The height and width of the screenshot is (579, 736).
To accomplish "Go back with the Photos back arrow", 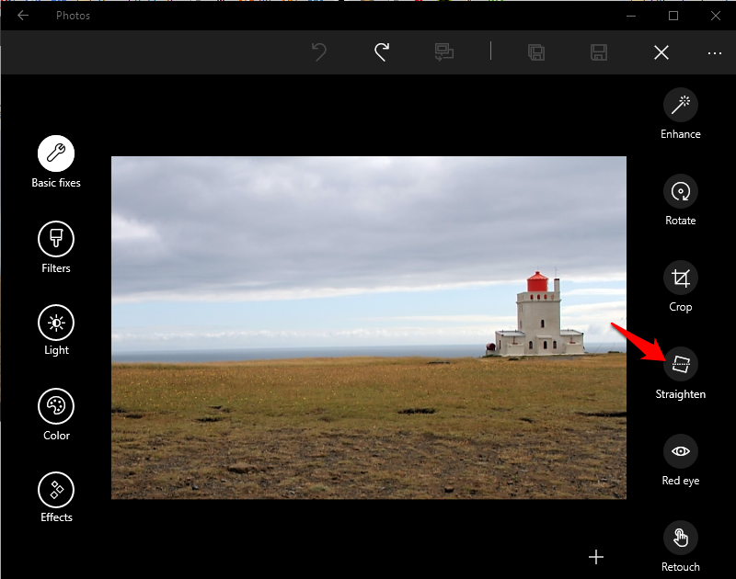I will click(22, 16).
